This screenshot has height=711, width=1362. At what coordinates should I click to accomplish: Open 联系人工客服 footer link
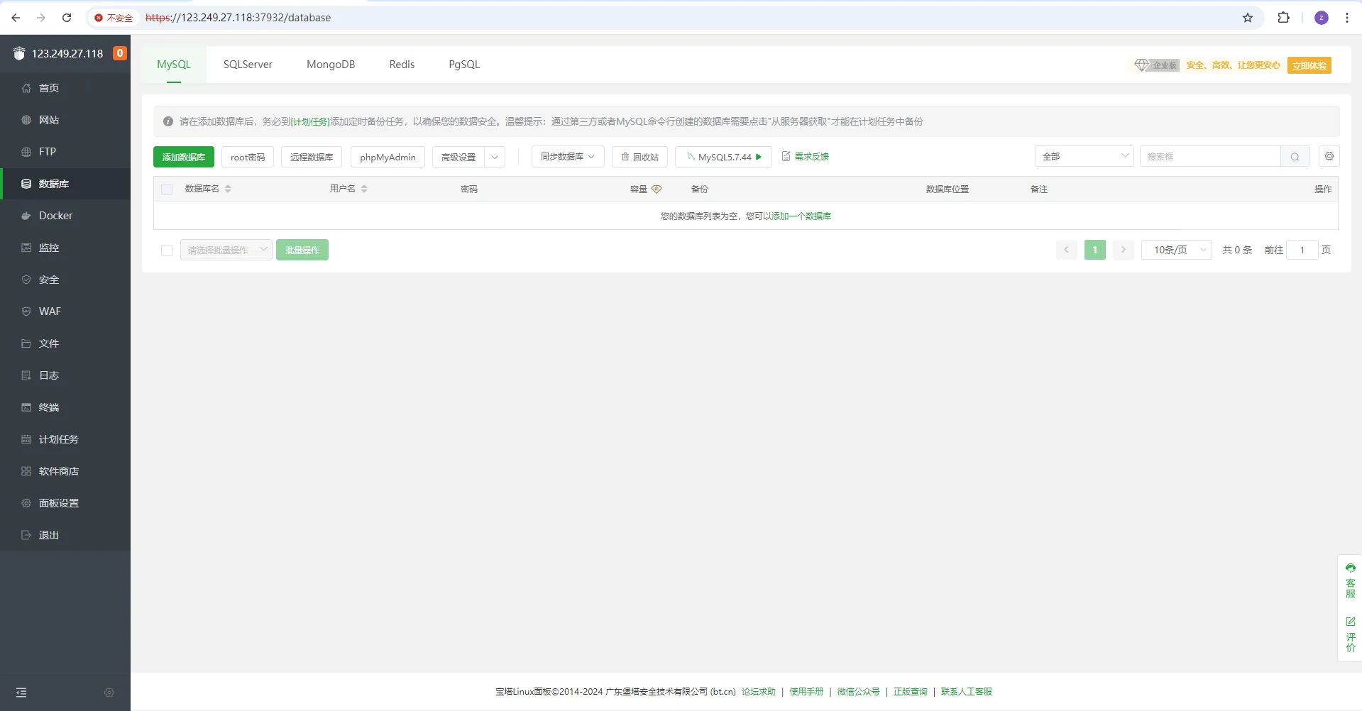pyautogui.click(x=967, y=692)
